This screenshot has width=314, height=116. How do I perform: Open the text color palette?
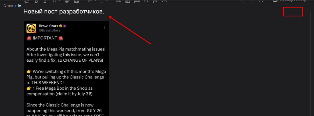coord(67,1)
